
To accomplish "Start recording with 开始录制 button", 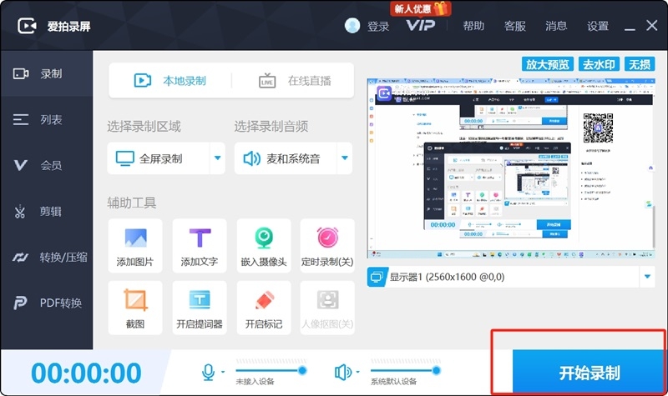I will [589, 373].
